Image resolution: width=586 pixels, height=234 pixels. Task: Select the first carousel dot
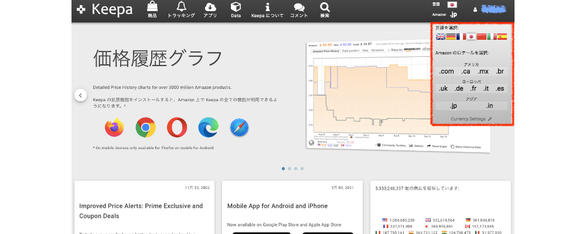tap(283, 168)
